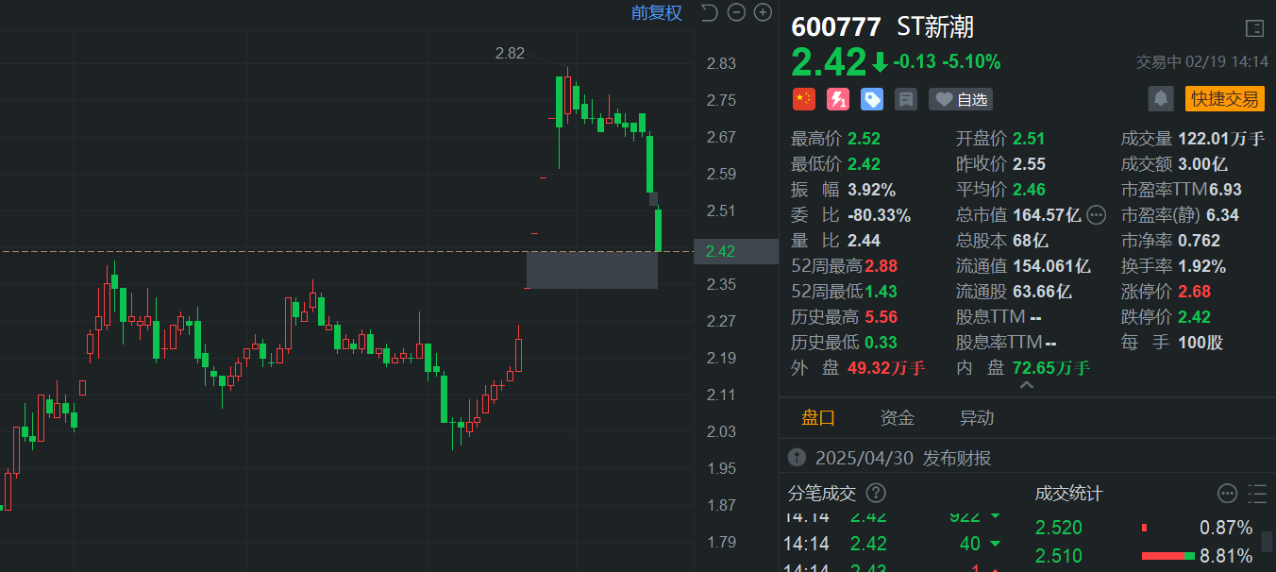The width and height of the screenshot is (1276, 572).
Task: Click the stock name ST新潮
Action: pyautogui.click(x=936, y=27)
